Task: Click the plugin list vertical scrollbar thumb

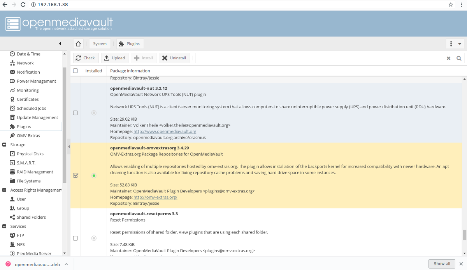Action: 464,235
